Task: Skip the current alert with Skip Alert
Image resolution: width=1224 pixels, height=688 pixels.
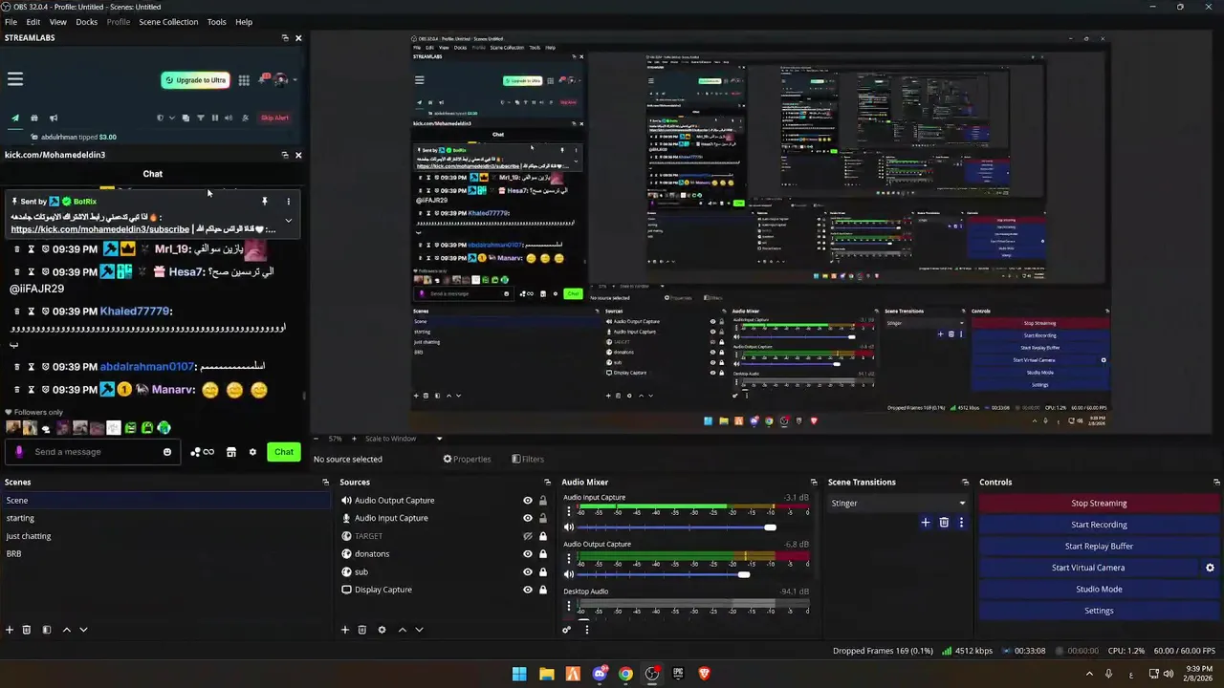Action: 274,118
